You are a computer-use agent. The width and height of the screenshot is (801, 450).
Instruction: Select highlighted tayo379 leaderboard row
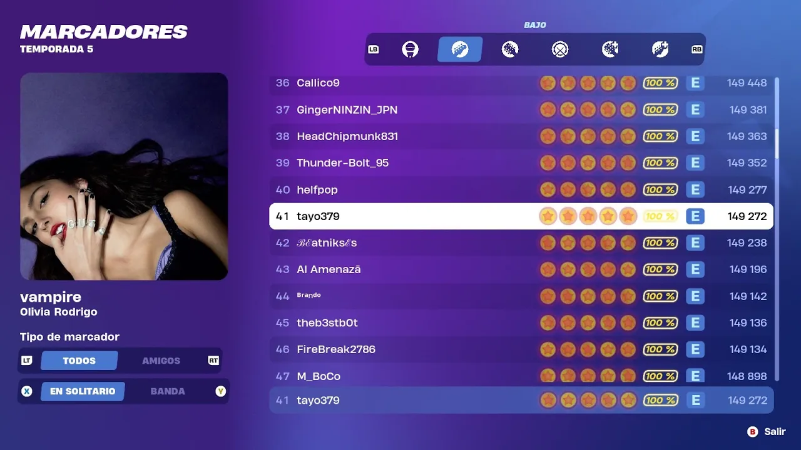click(x=521, y=216)
